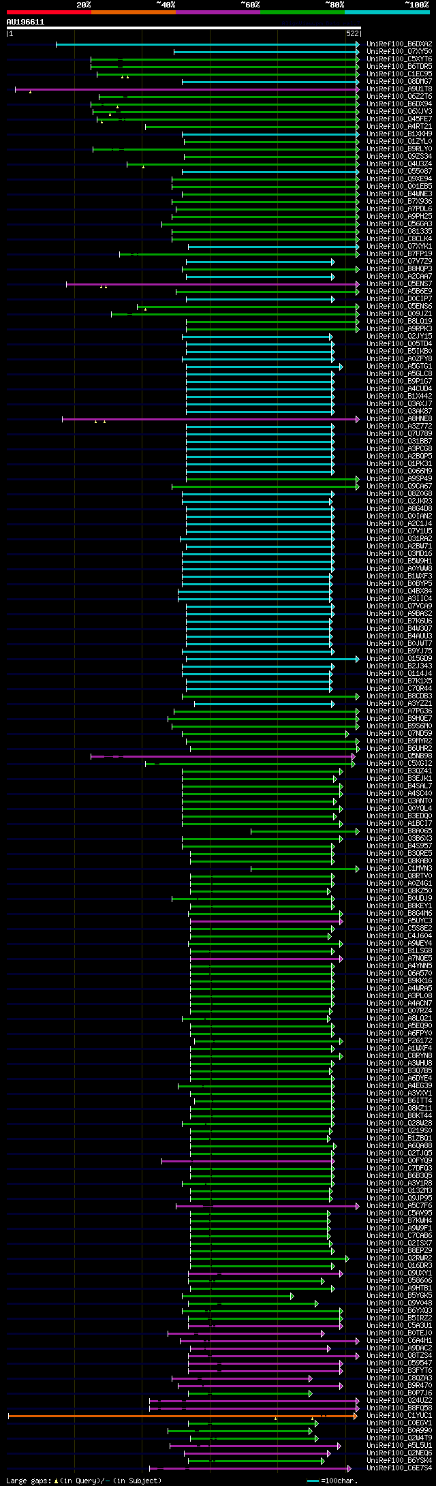Viewport: 436px width, 1486px height.
Task: Click the cyan ~100% identity legend bar
Action: tap(387, 12)
